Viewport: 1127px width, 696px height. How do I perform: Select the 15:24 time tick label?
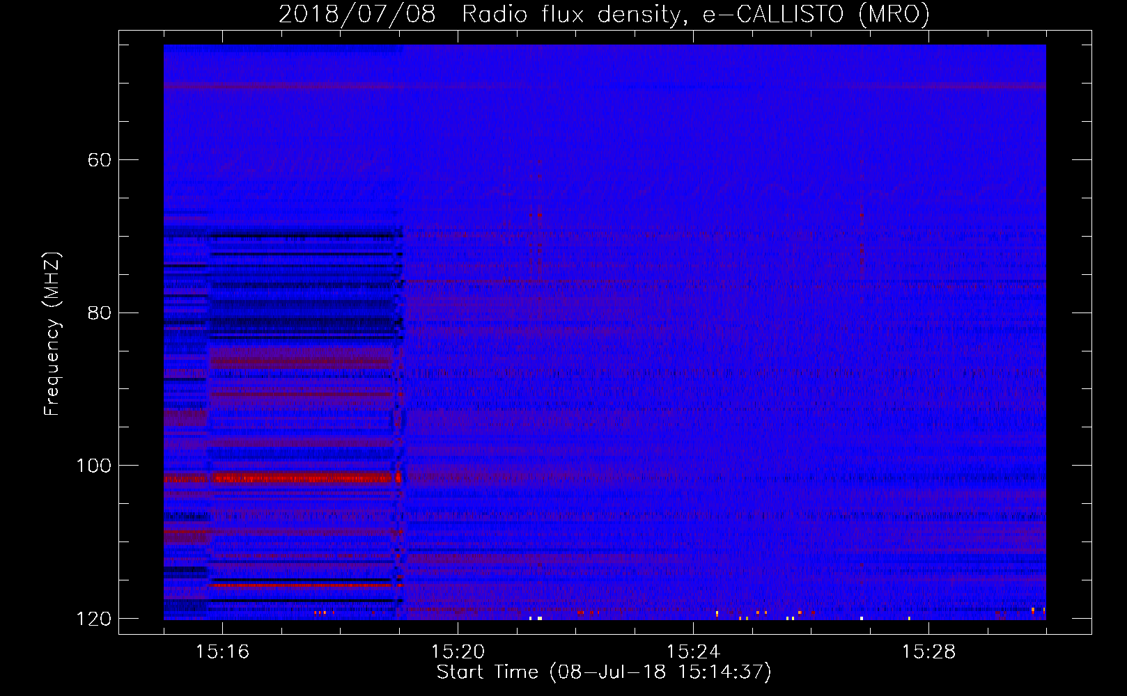coord(693,651)
